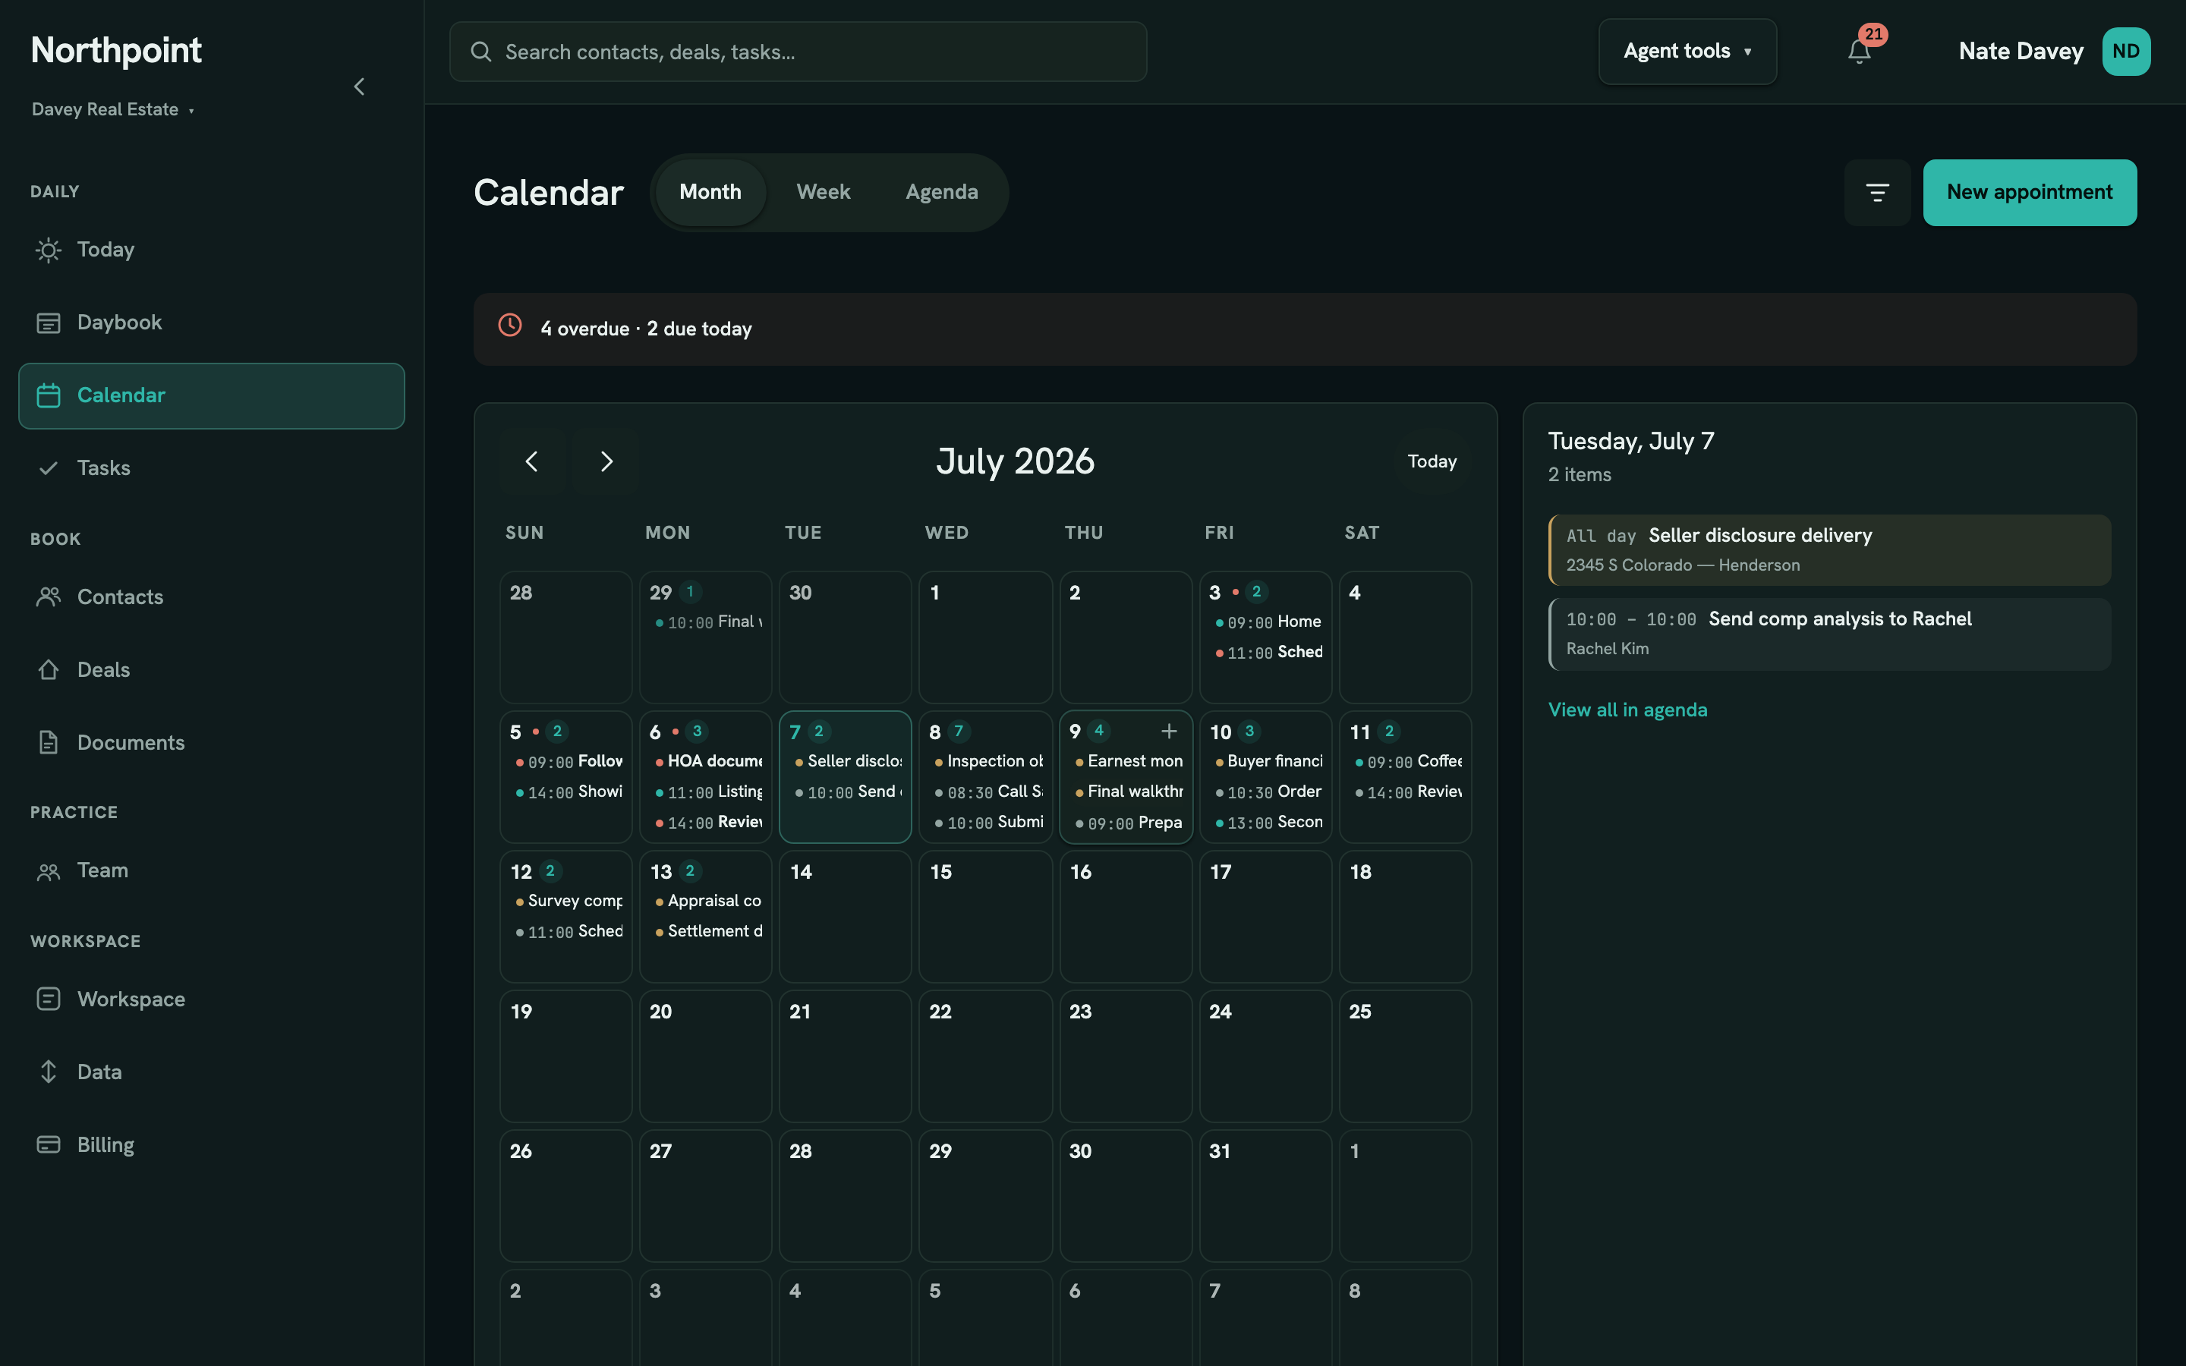Open Tasks from the sidebar
This screenshot has width=2186, height=1366.
(x=211, y=468)
